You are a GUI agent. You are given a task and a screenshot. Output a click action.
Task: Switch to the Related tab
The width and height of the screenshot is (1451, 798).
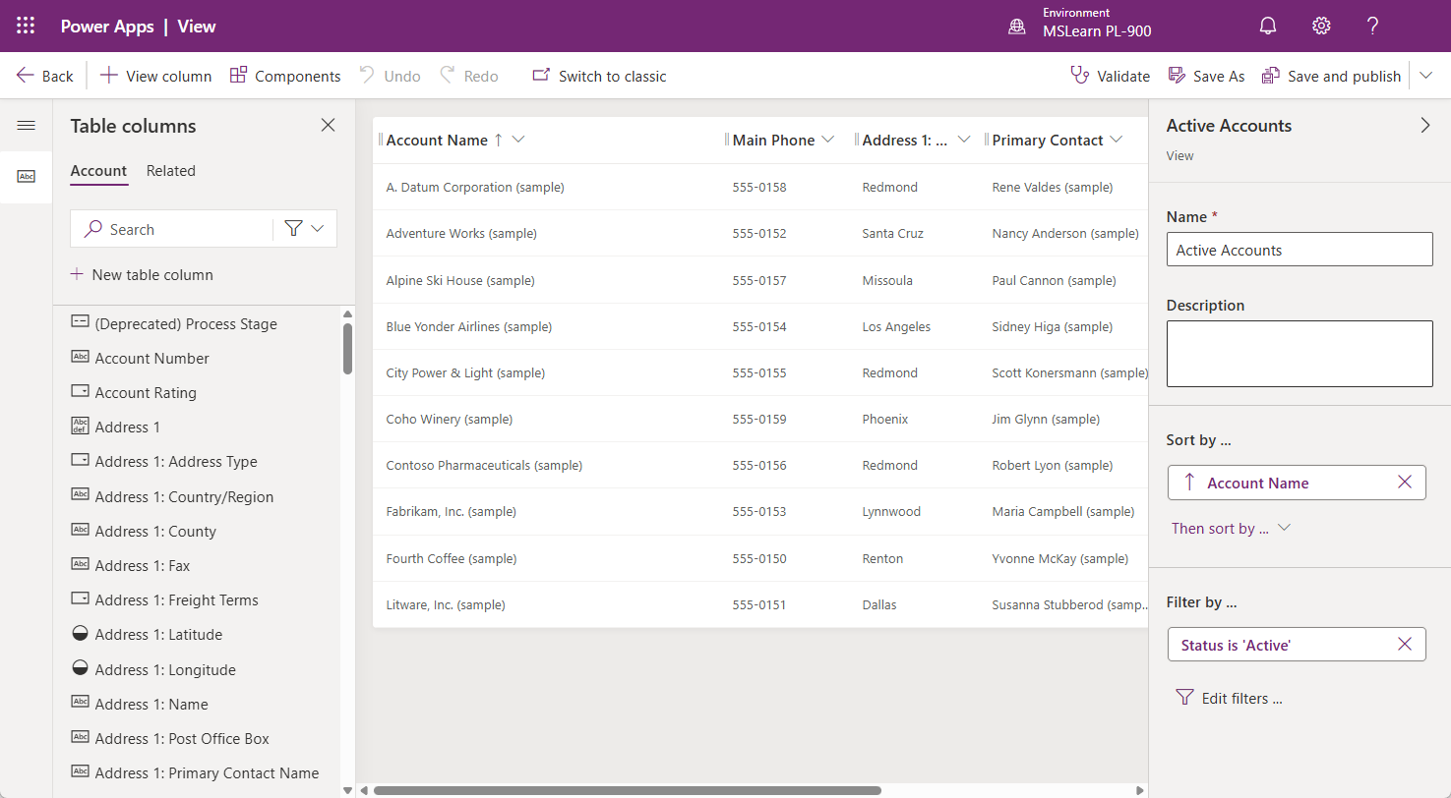tap(171, 171)
